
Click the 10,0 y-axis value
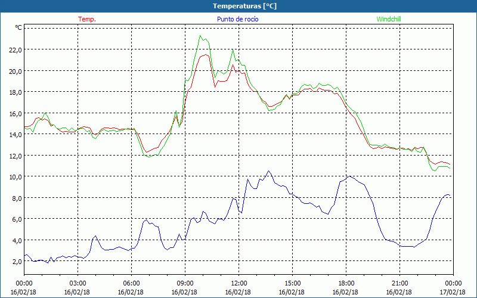16,176
